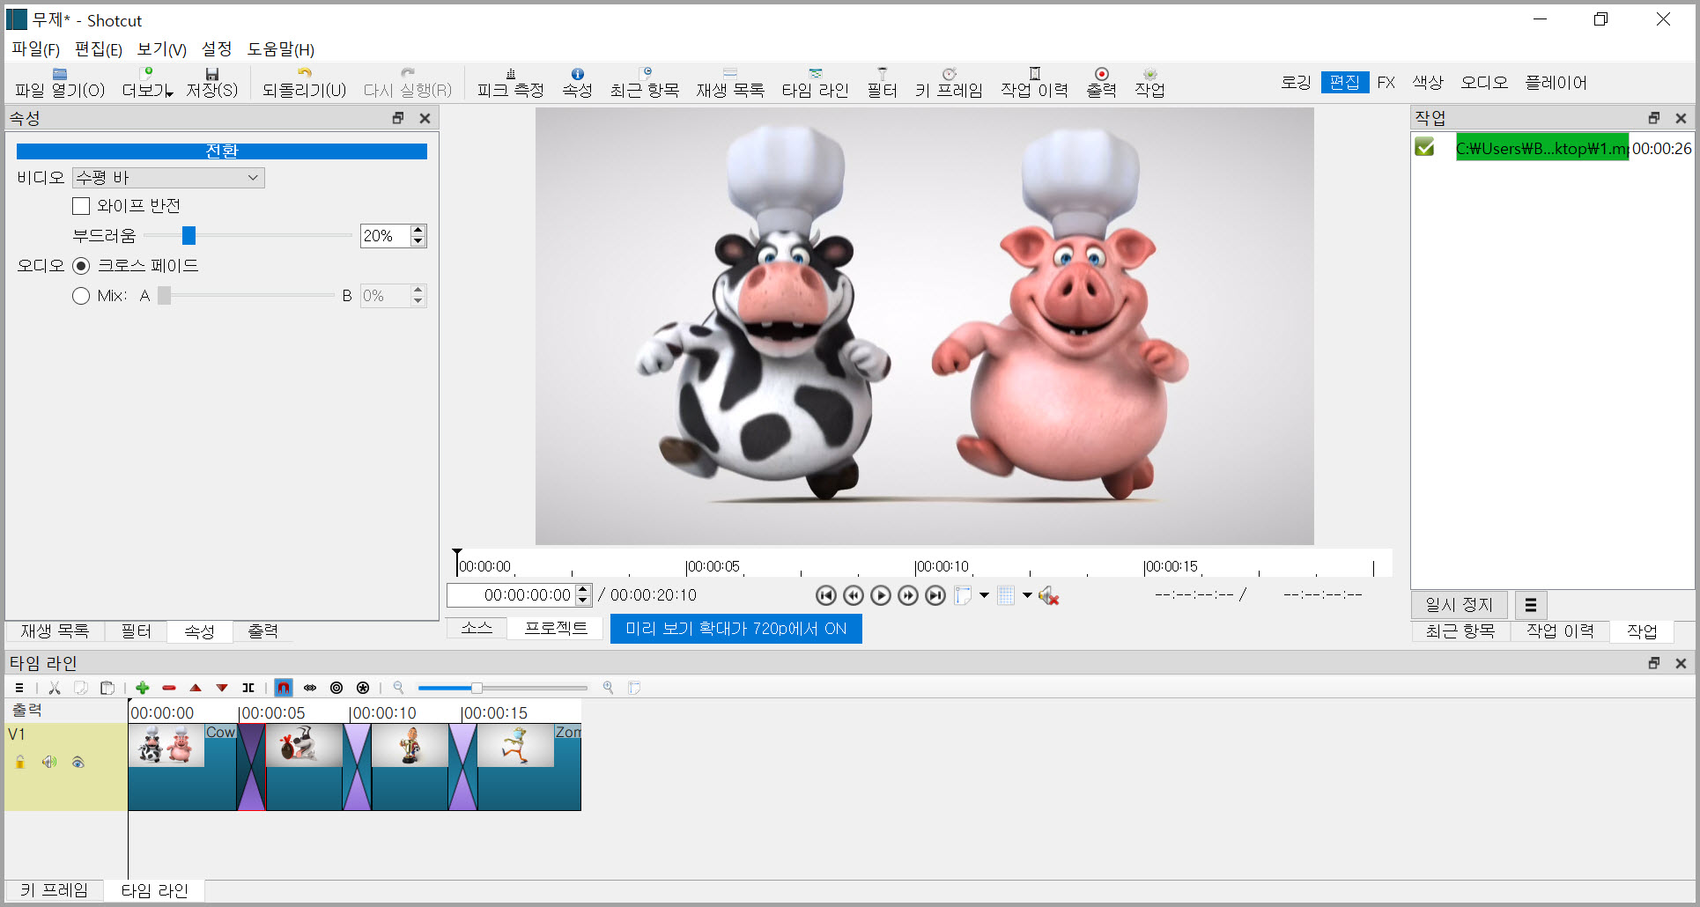Click the Overwrite red down-triangle icon

(222, 688)
